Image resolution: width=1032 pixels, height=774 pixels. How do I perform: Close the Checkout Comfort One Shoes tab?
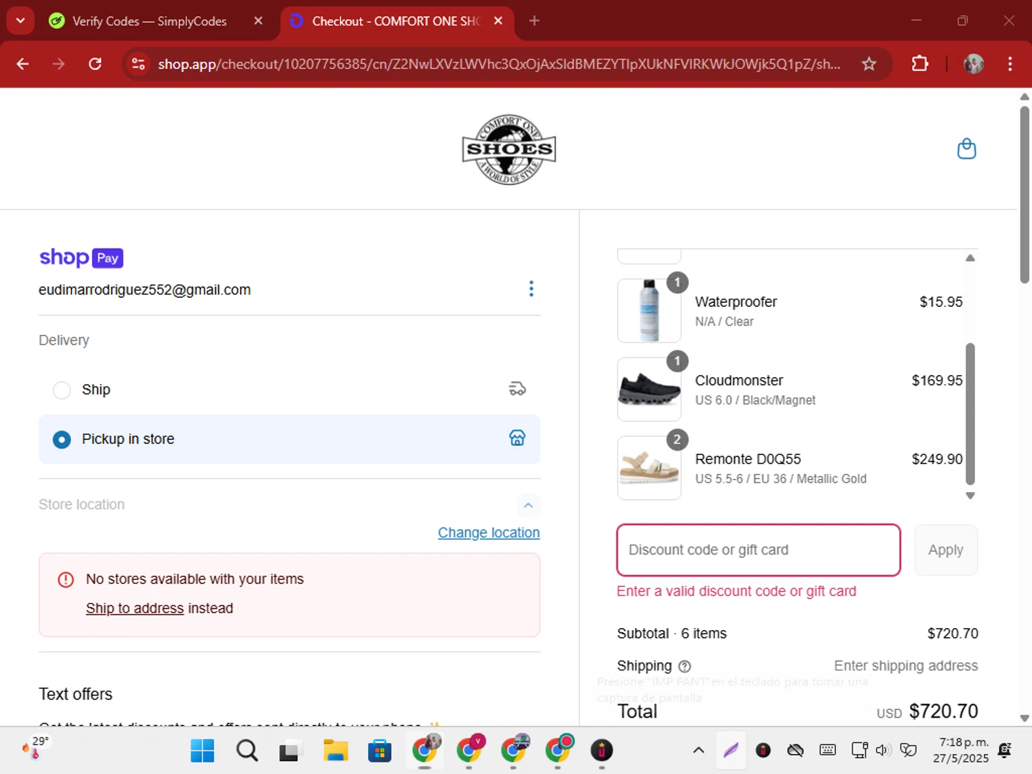pos(498,21)
